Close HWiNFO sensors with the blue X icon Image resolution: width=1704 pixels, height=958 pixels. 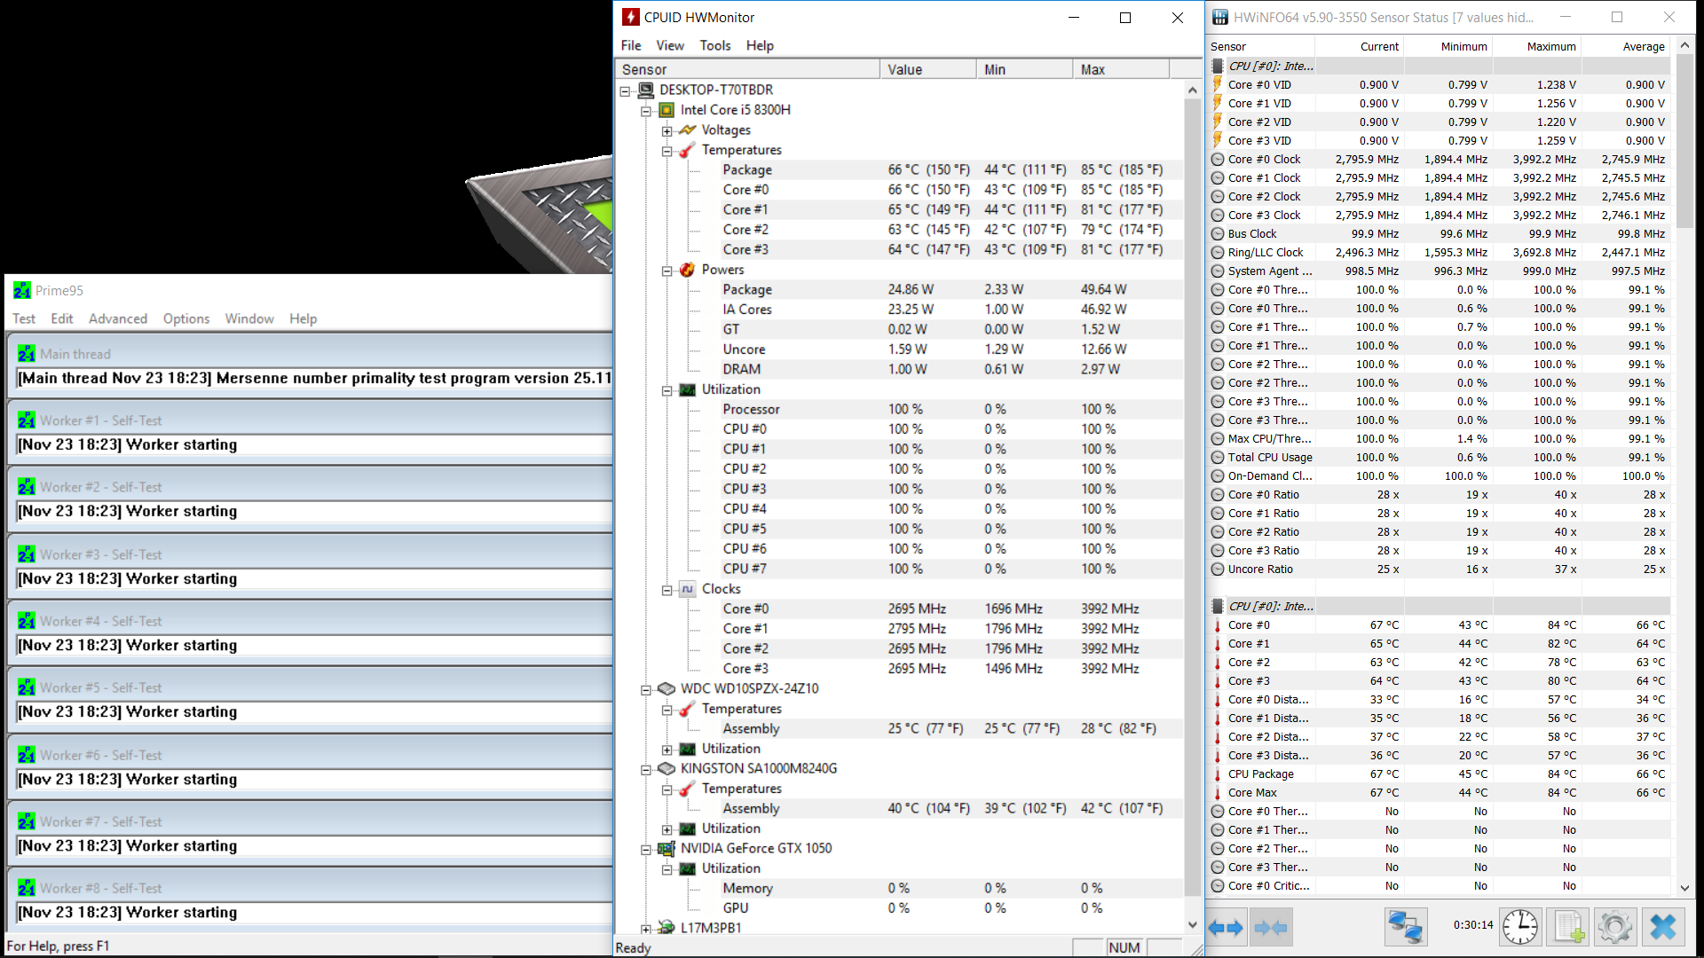tap(1663, 928)
